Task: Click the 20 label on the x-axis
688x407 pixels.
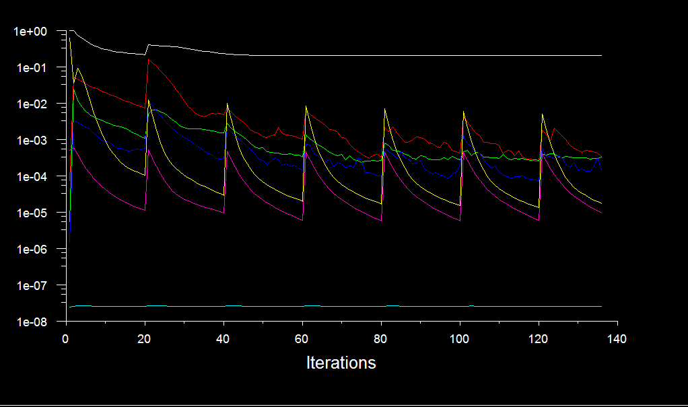Action: coord(144,338)
